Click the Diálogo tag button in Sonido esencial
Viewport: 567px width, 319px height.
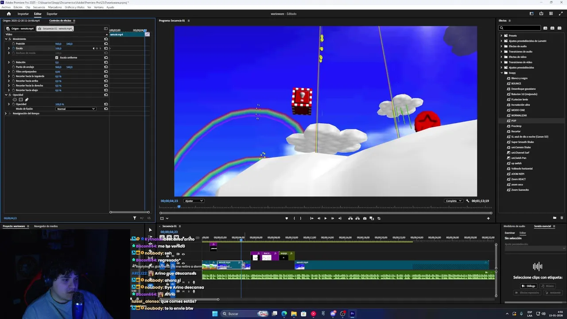(x=529, y=286)
